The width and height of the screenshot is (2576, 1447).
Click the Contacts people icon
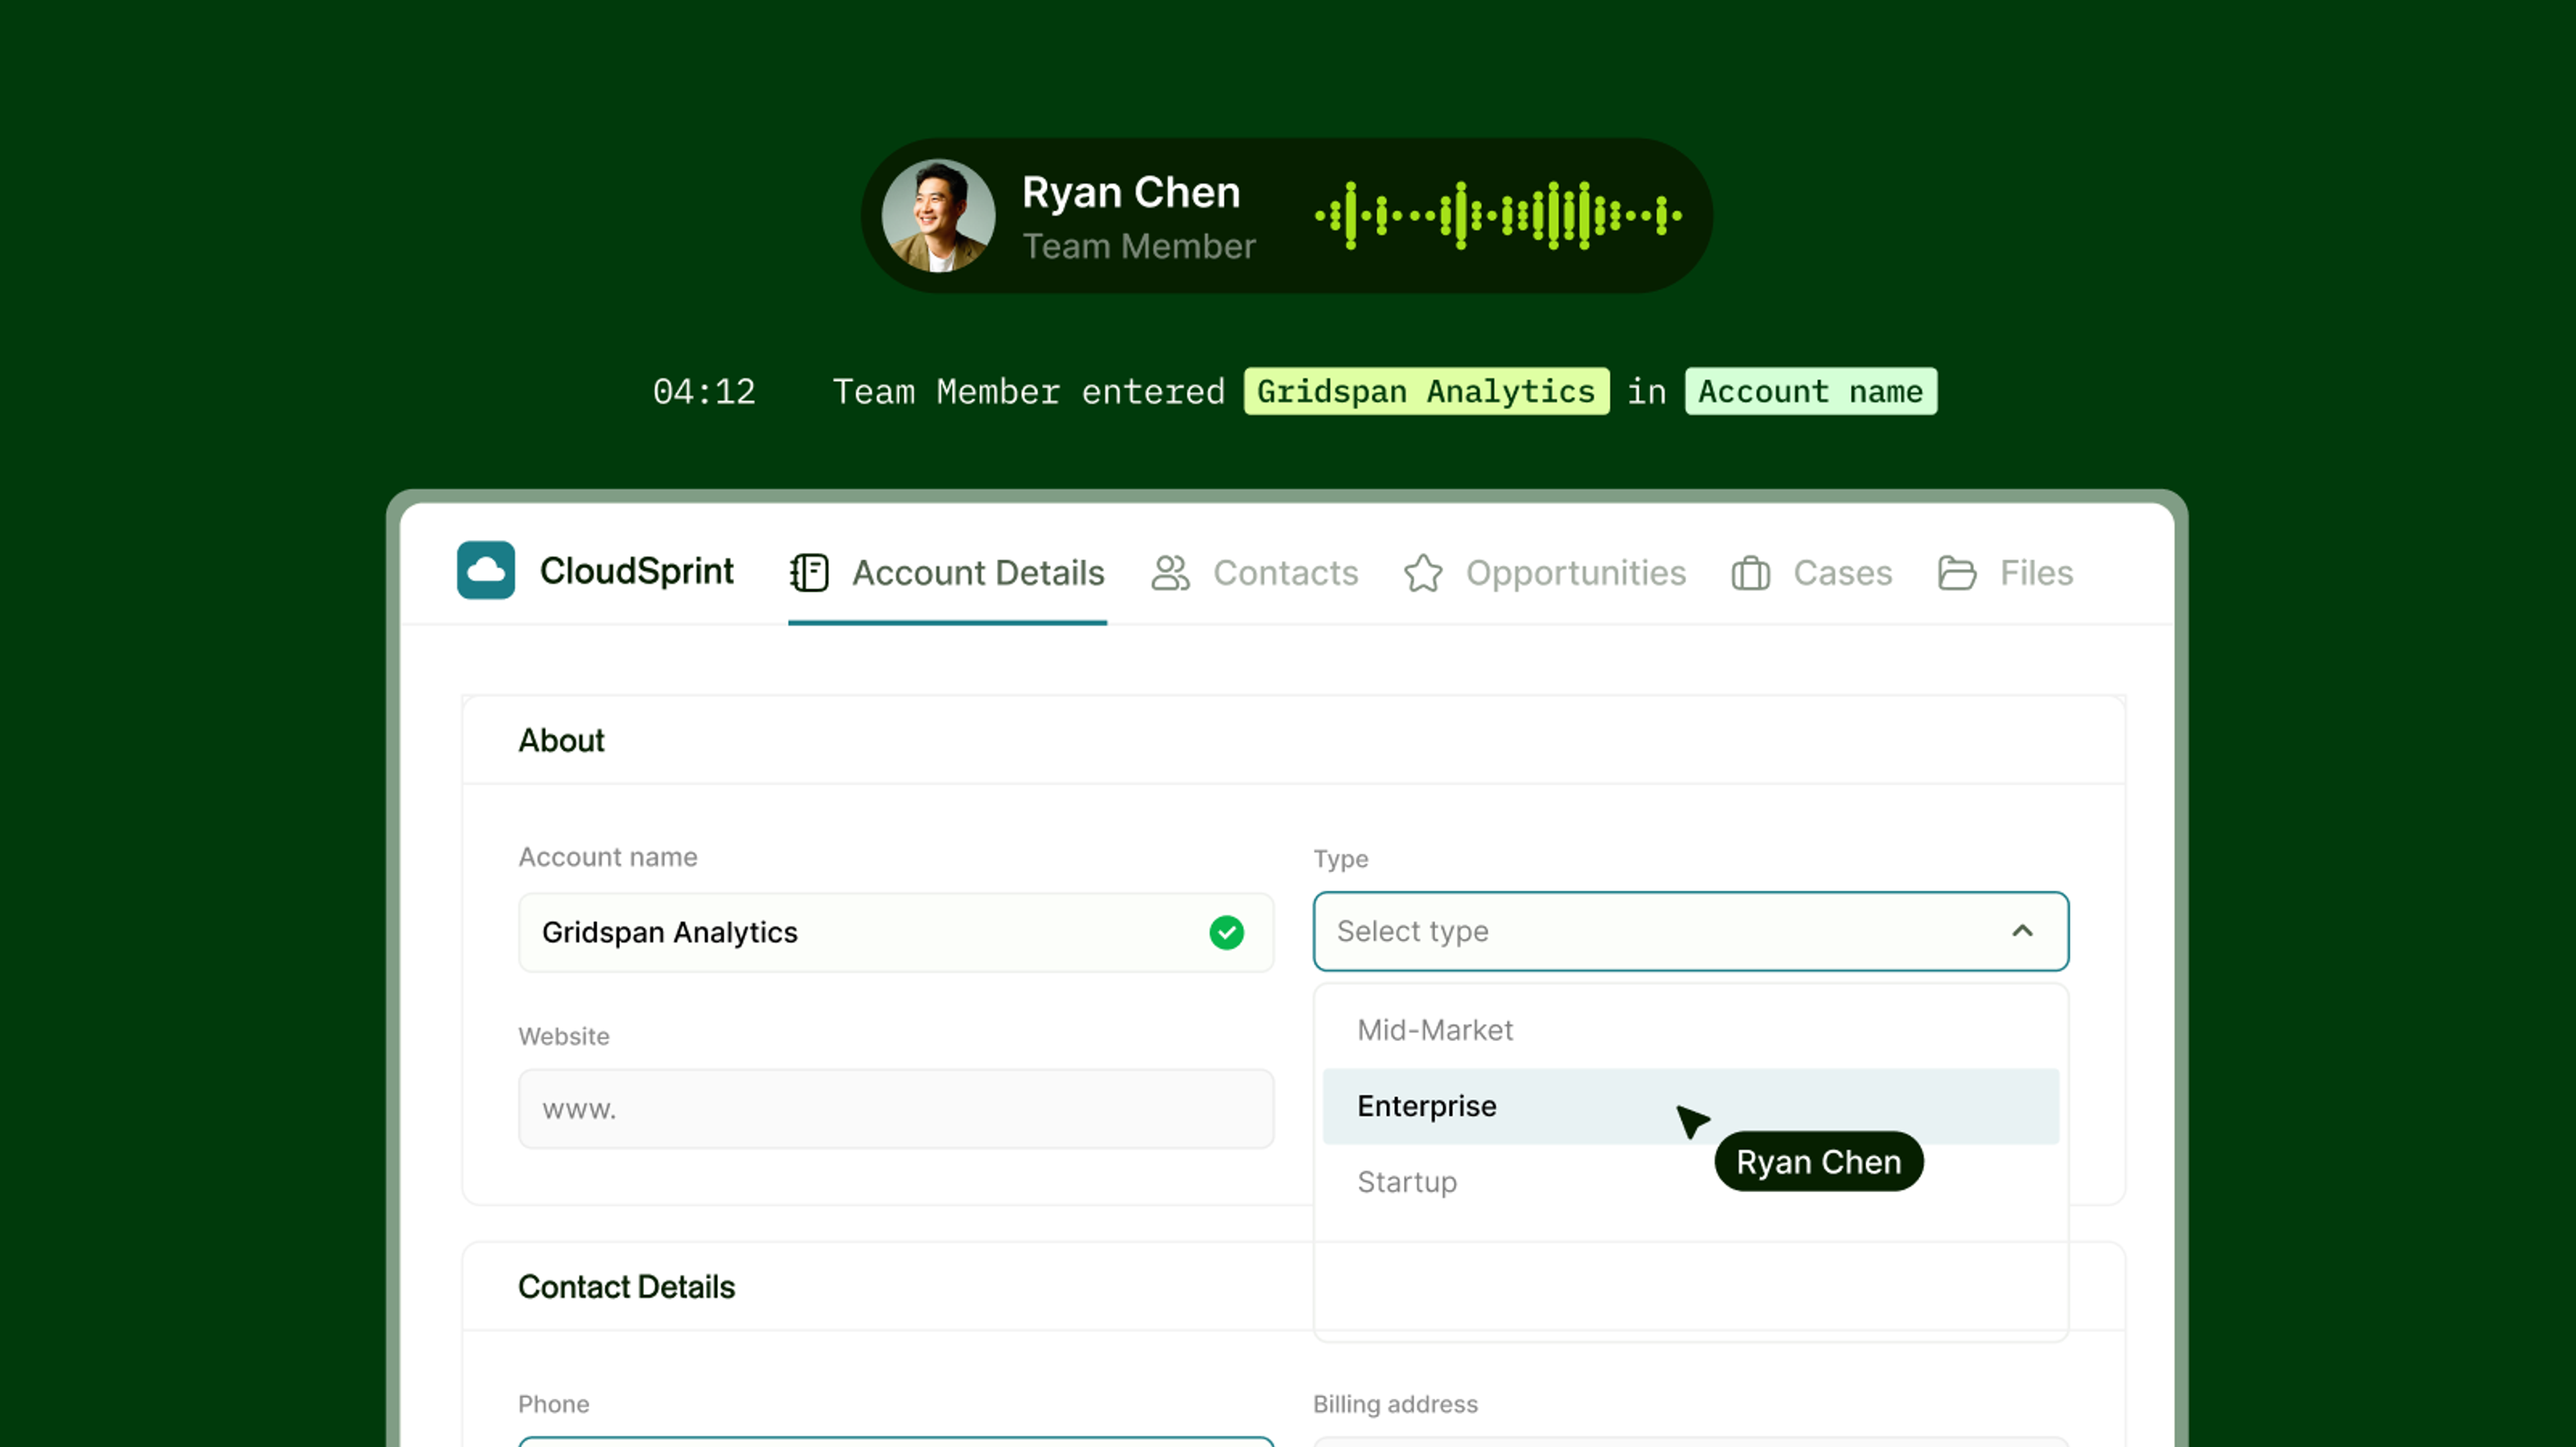coord(1170,573)
